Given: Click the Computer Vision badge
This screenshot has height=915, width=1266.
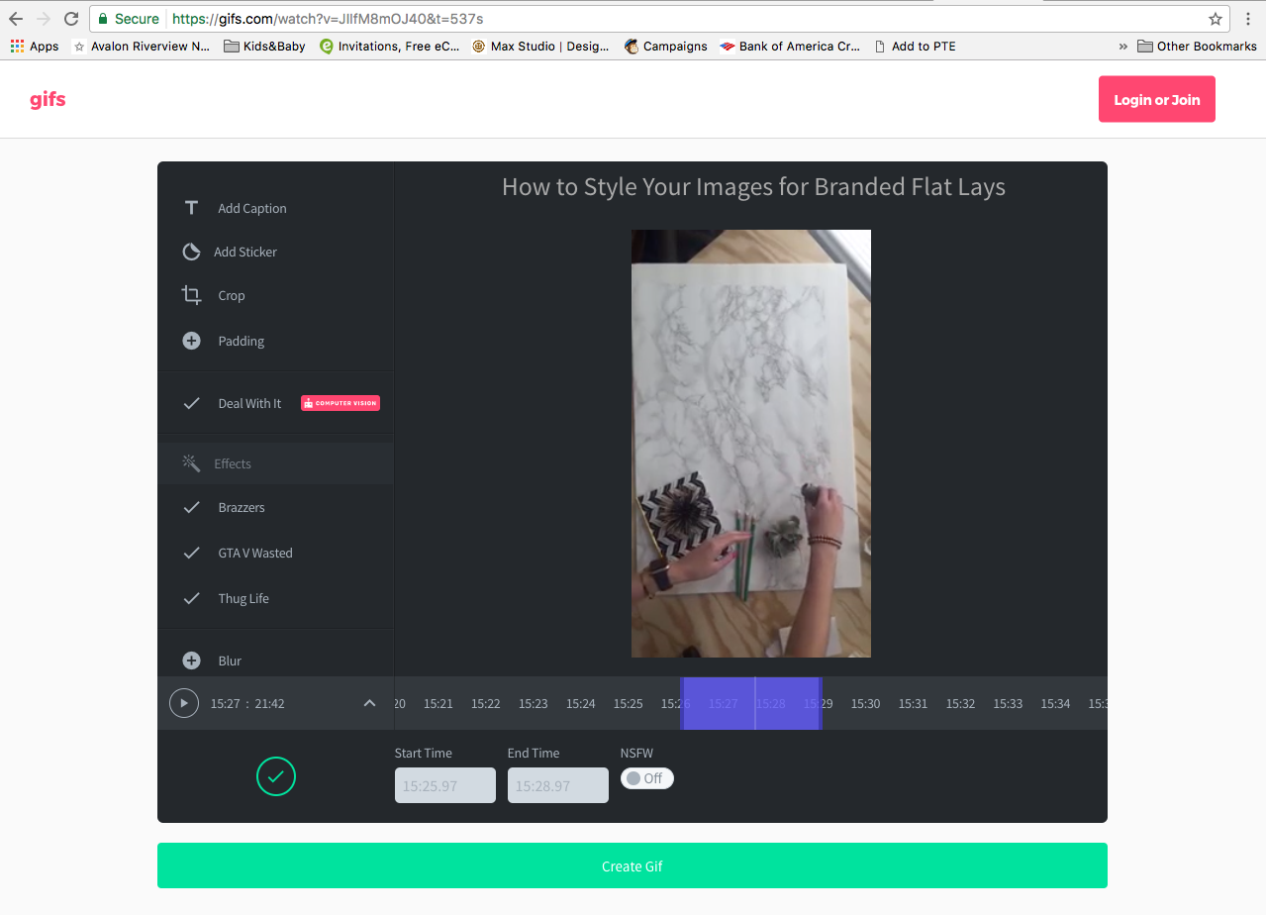Looking at the screenshot, I should click(x=341, y=403).
